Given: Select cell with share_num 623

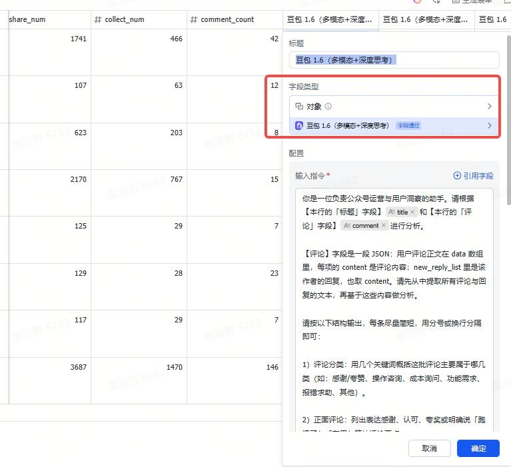Looking at the screenshot, I should [x=49, y=147].
